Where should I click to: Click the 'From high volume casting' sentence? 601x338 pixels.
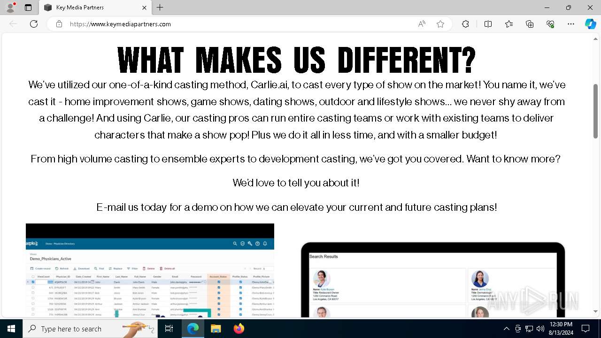[x=295, y=159]
